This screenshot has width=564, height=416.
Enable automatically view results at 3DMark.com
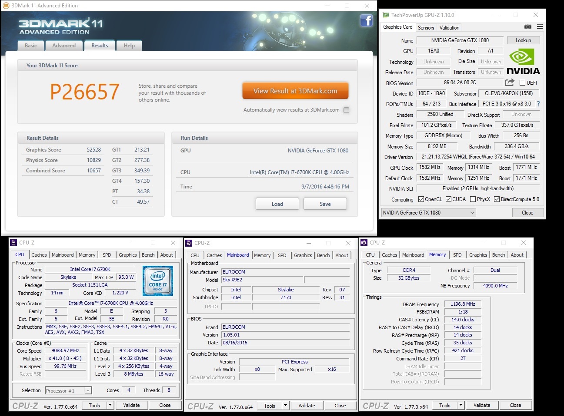coord(346,110)
